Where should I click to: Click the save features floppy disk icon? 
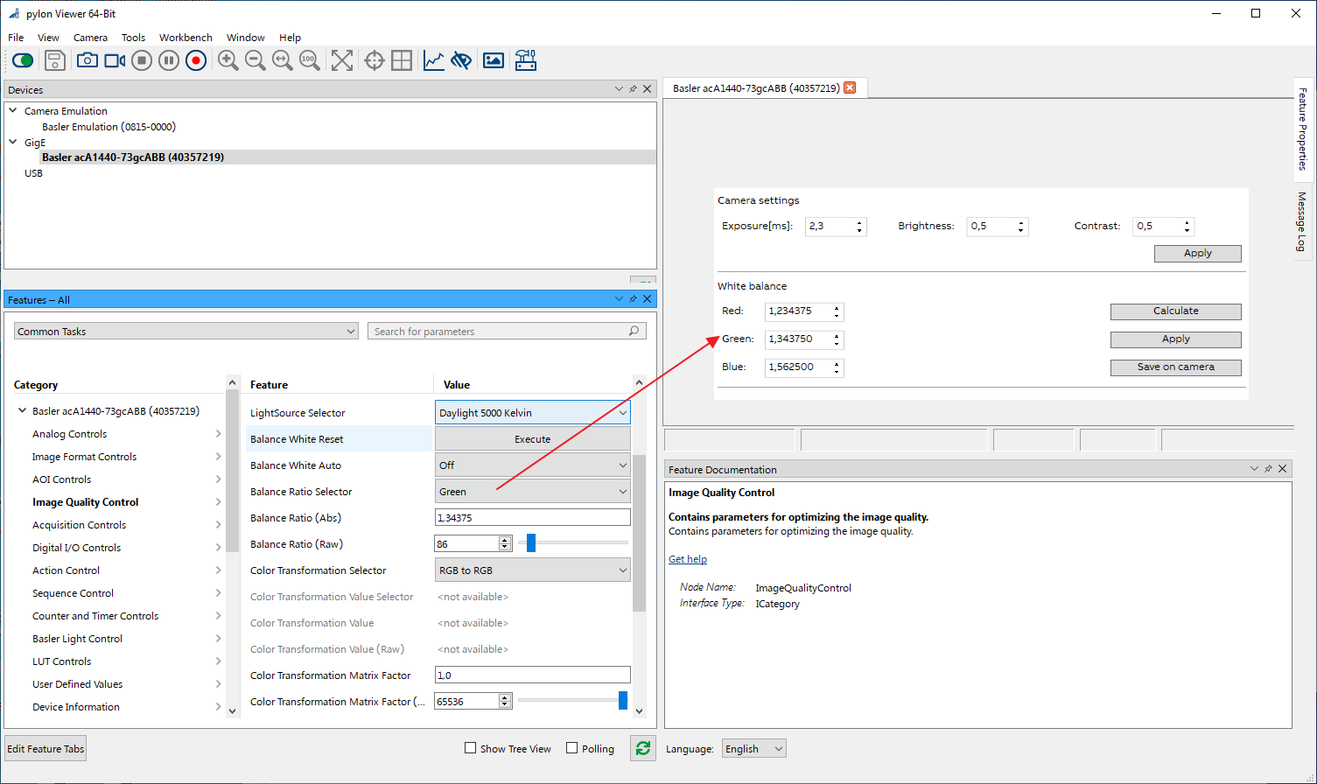[x=54, y=60]
